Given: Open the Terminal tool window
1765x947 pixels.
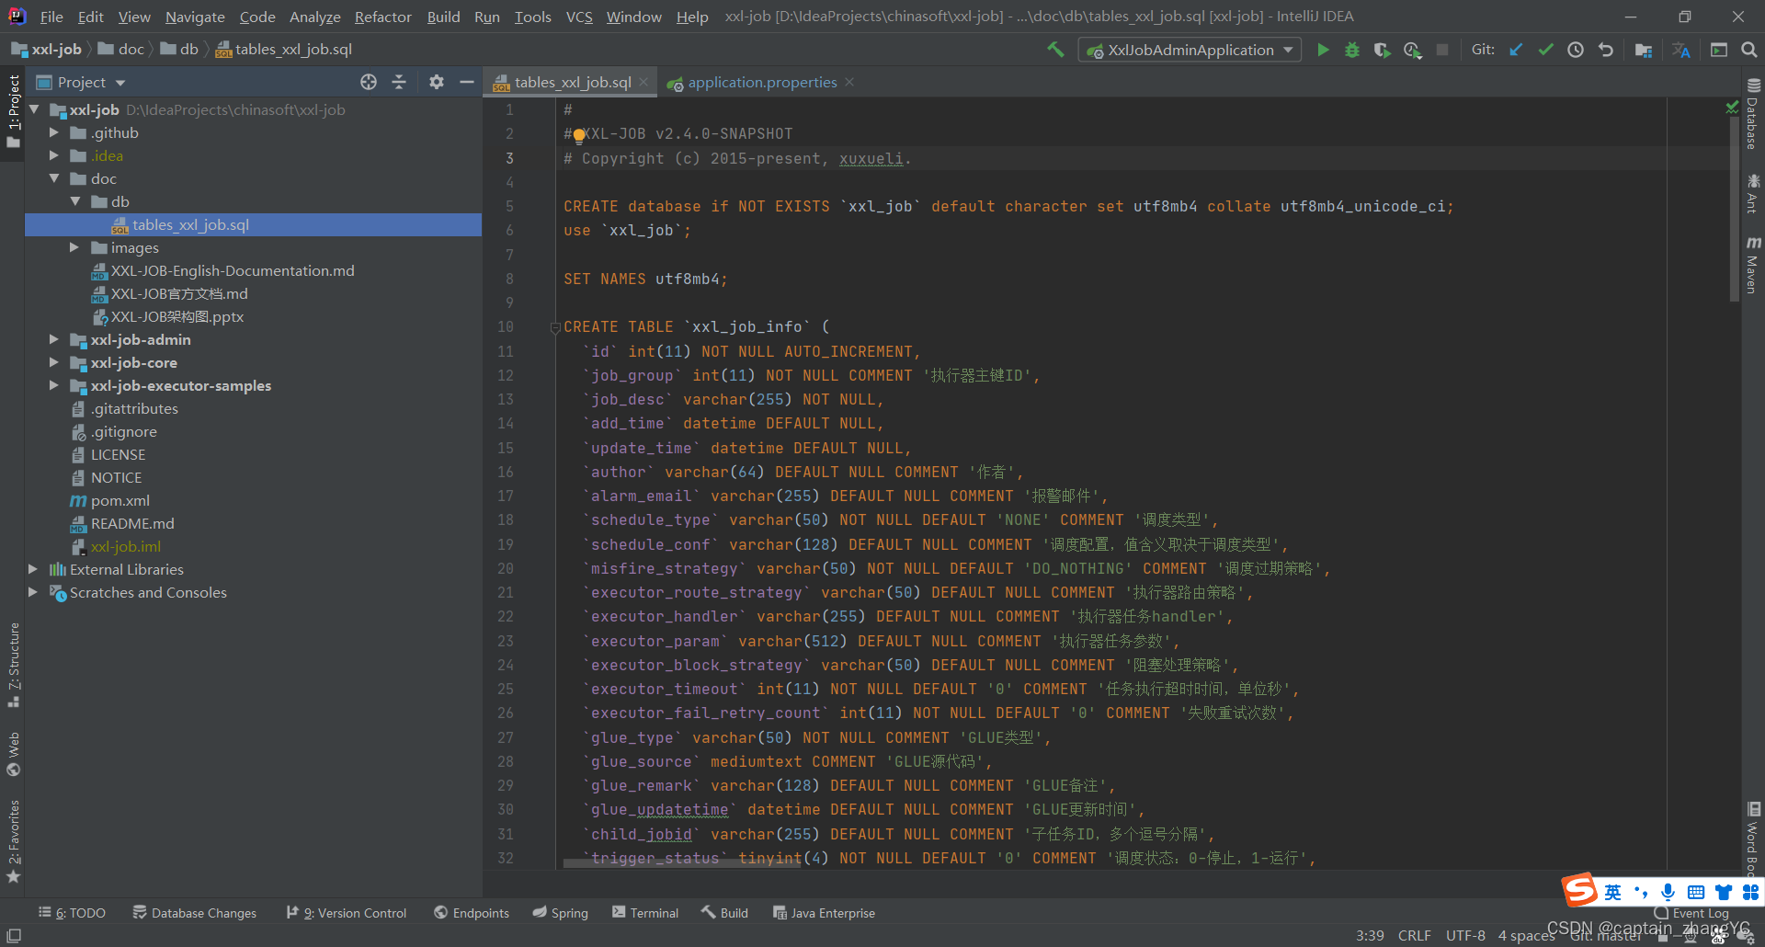Looking at the screenshot, I should pos(644,913).
